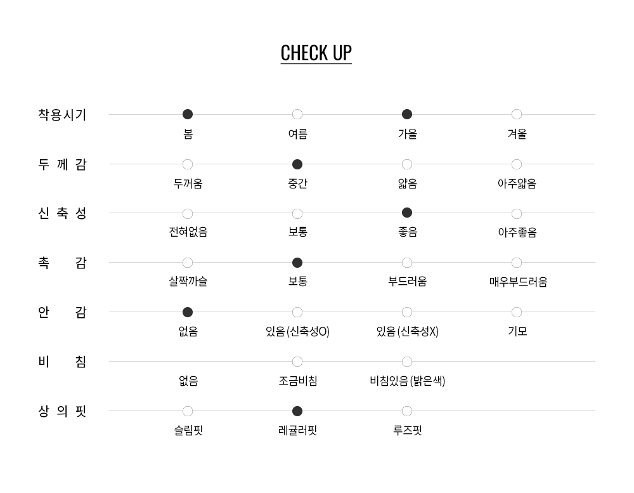Select 비침있음(밝은색) radio dot
This screenshot has width=634, height=493.
click(407, 362)
